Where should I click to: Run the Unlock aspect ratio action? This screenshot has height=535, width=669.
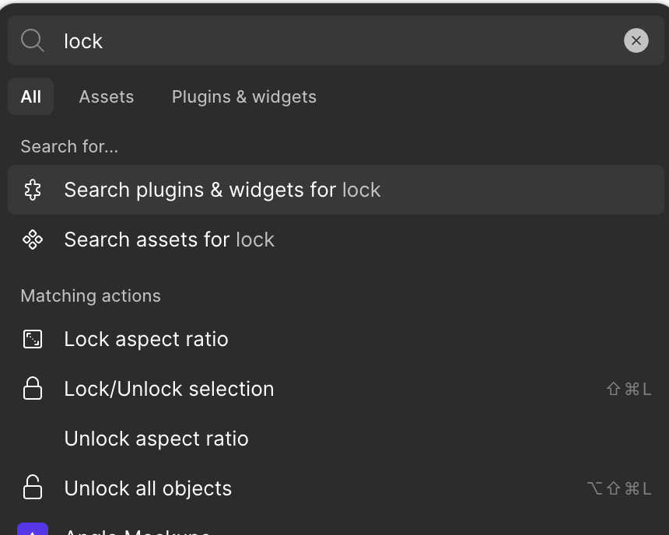(x=336, y=439)
